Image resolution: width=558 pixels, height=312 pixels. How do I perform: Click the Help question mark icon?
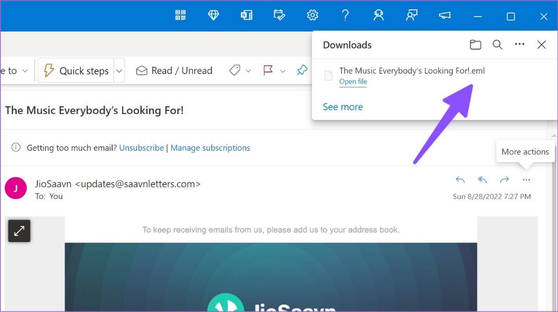(345, 16)
